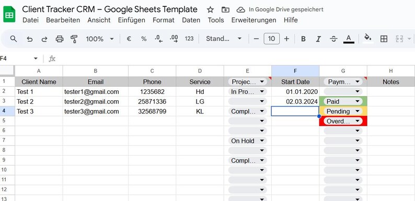This screenshot has height=201, width=415.
Task: Select the service cell KL
Action: (x=200, y=111)
